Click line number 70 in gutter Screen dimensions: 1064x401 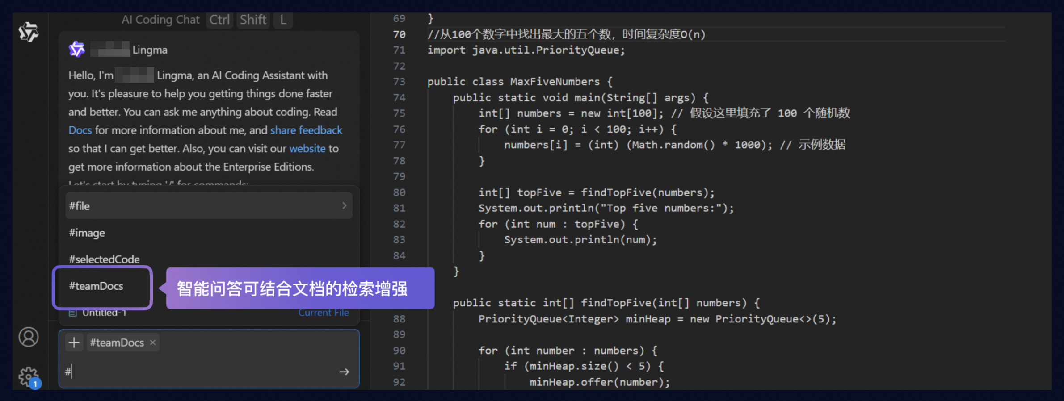pos(399,34)
